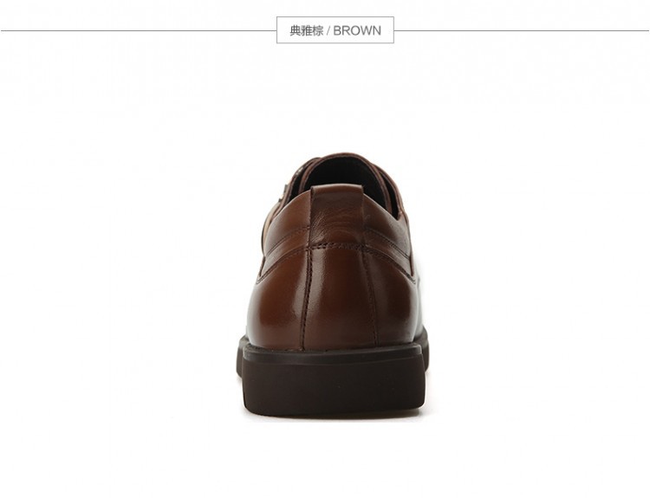Click the glossy leather heel counter

tap(332, 296)
